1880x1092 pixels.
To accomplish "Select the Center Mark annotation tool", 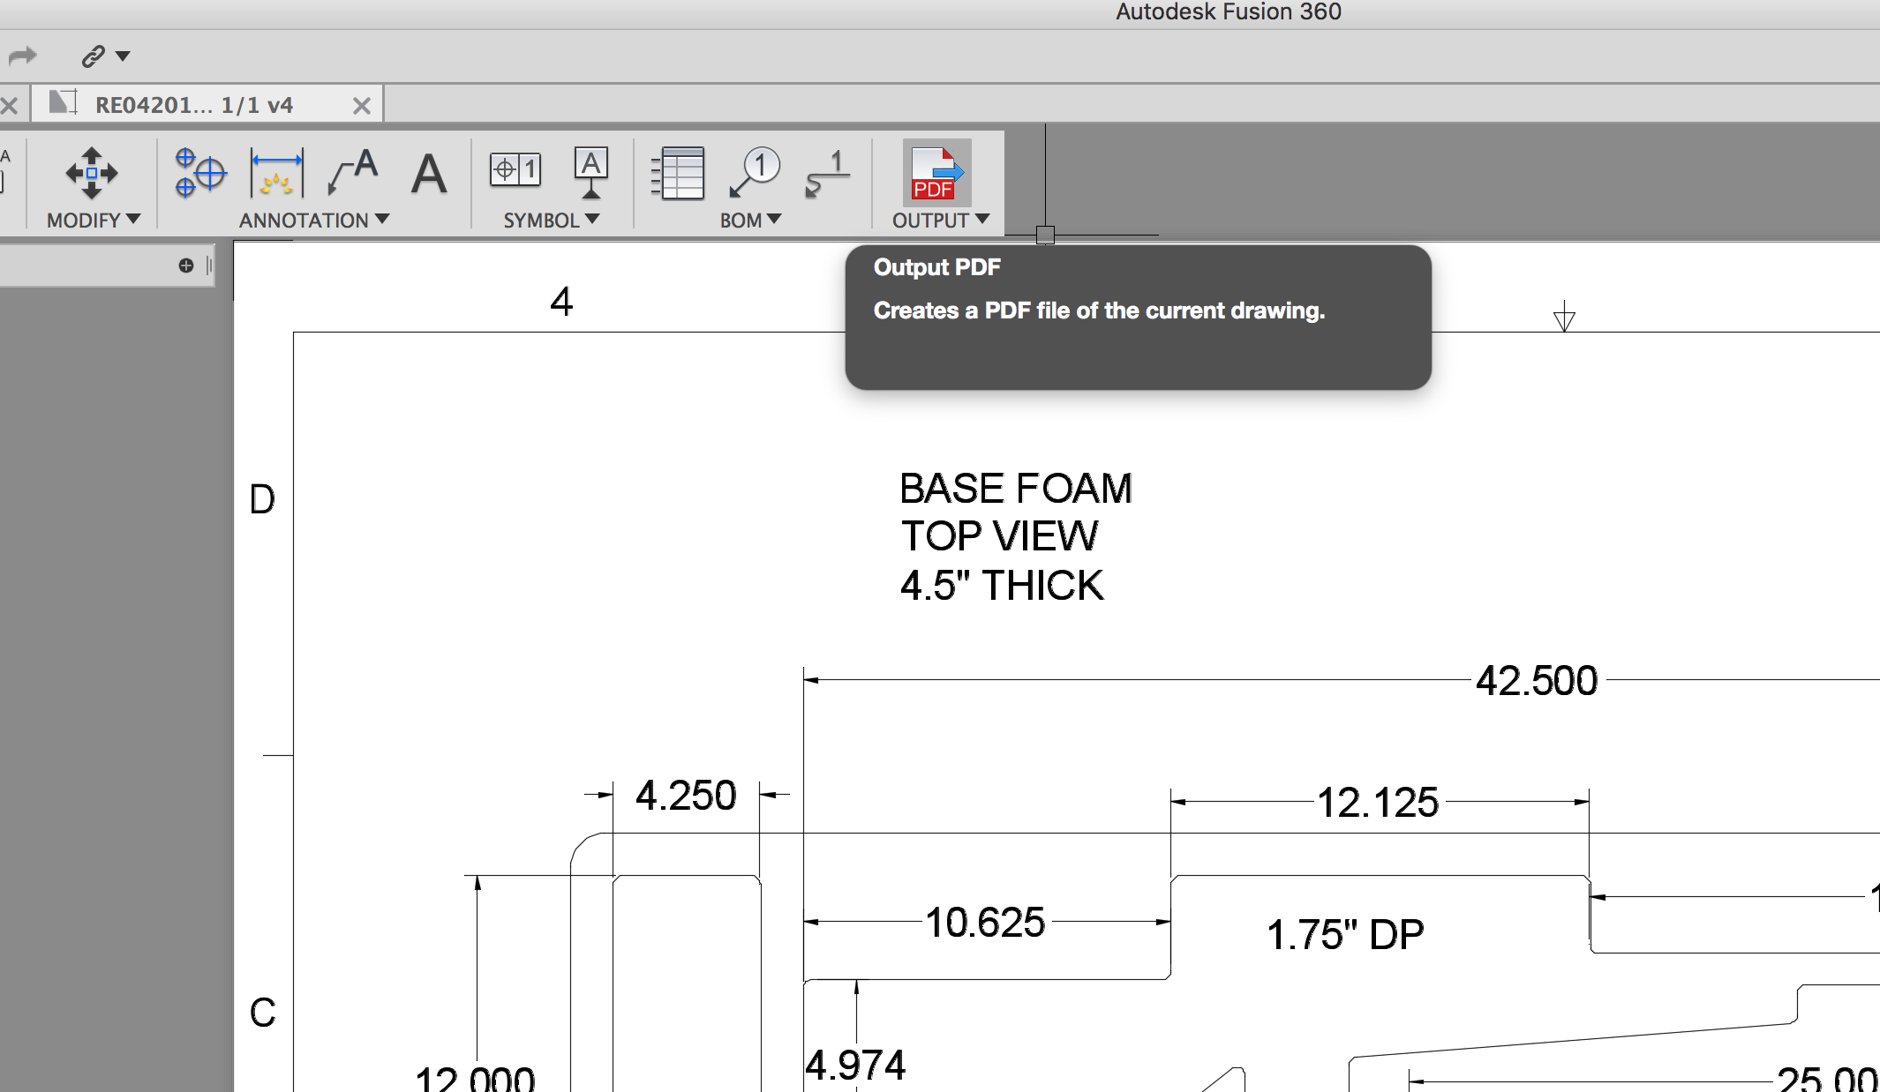I will pyautogui.click(x=199, y=174).
